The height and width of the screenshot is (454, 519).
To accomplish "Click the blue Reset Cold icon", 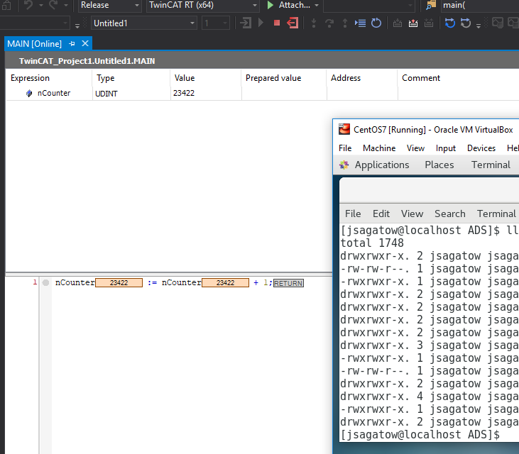I will 450,23.
